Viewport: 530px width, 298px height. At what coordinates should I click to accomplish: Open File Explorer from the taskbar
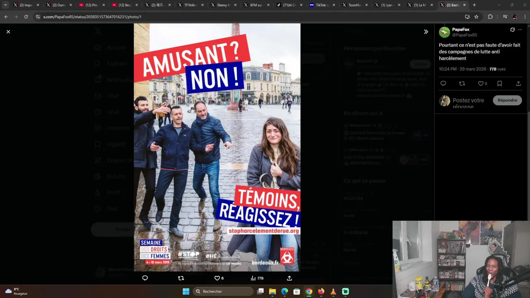[x=272, y=291]
